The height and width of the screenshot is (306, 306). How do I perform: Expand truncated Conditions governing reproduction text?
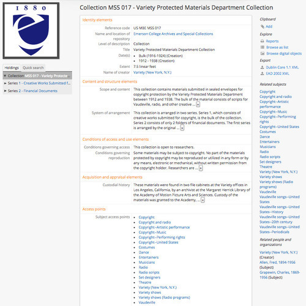[x=201, y=168]
